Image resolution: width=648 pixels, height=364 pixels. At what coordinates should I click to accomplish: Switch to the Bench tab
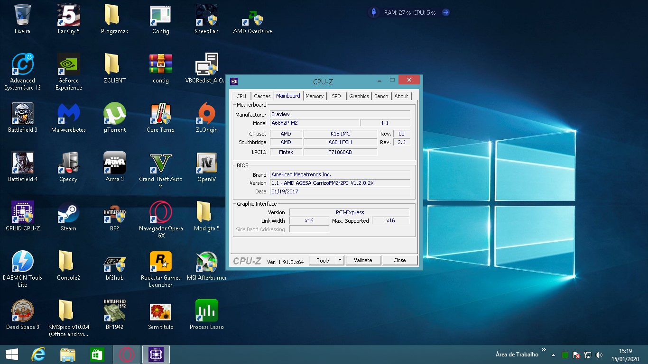click(x=381, y=96)
